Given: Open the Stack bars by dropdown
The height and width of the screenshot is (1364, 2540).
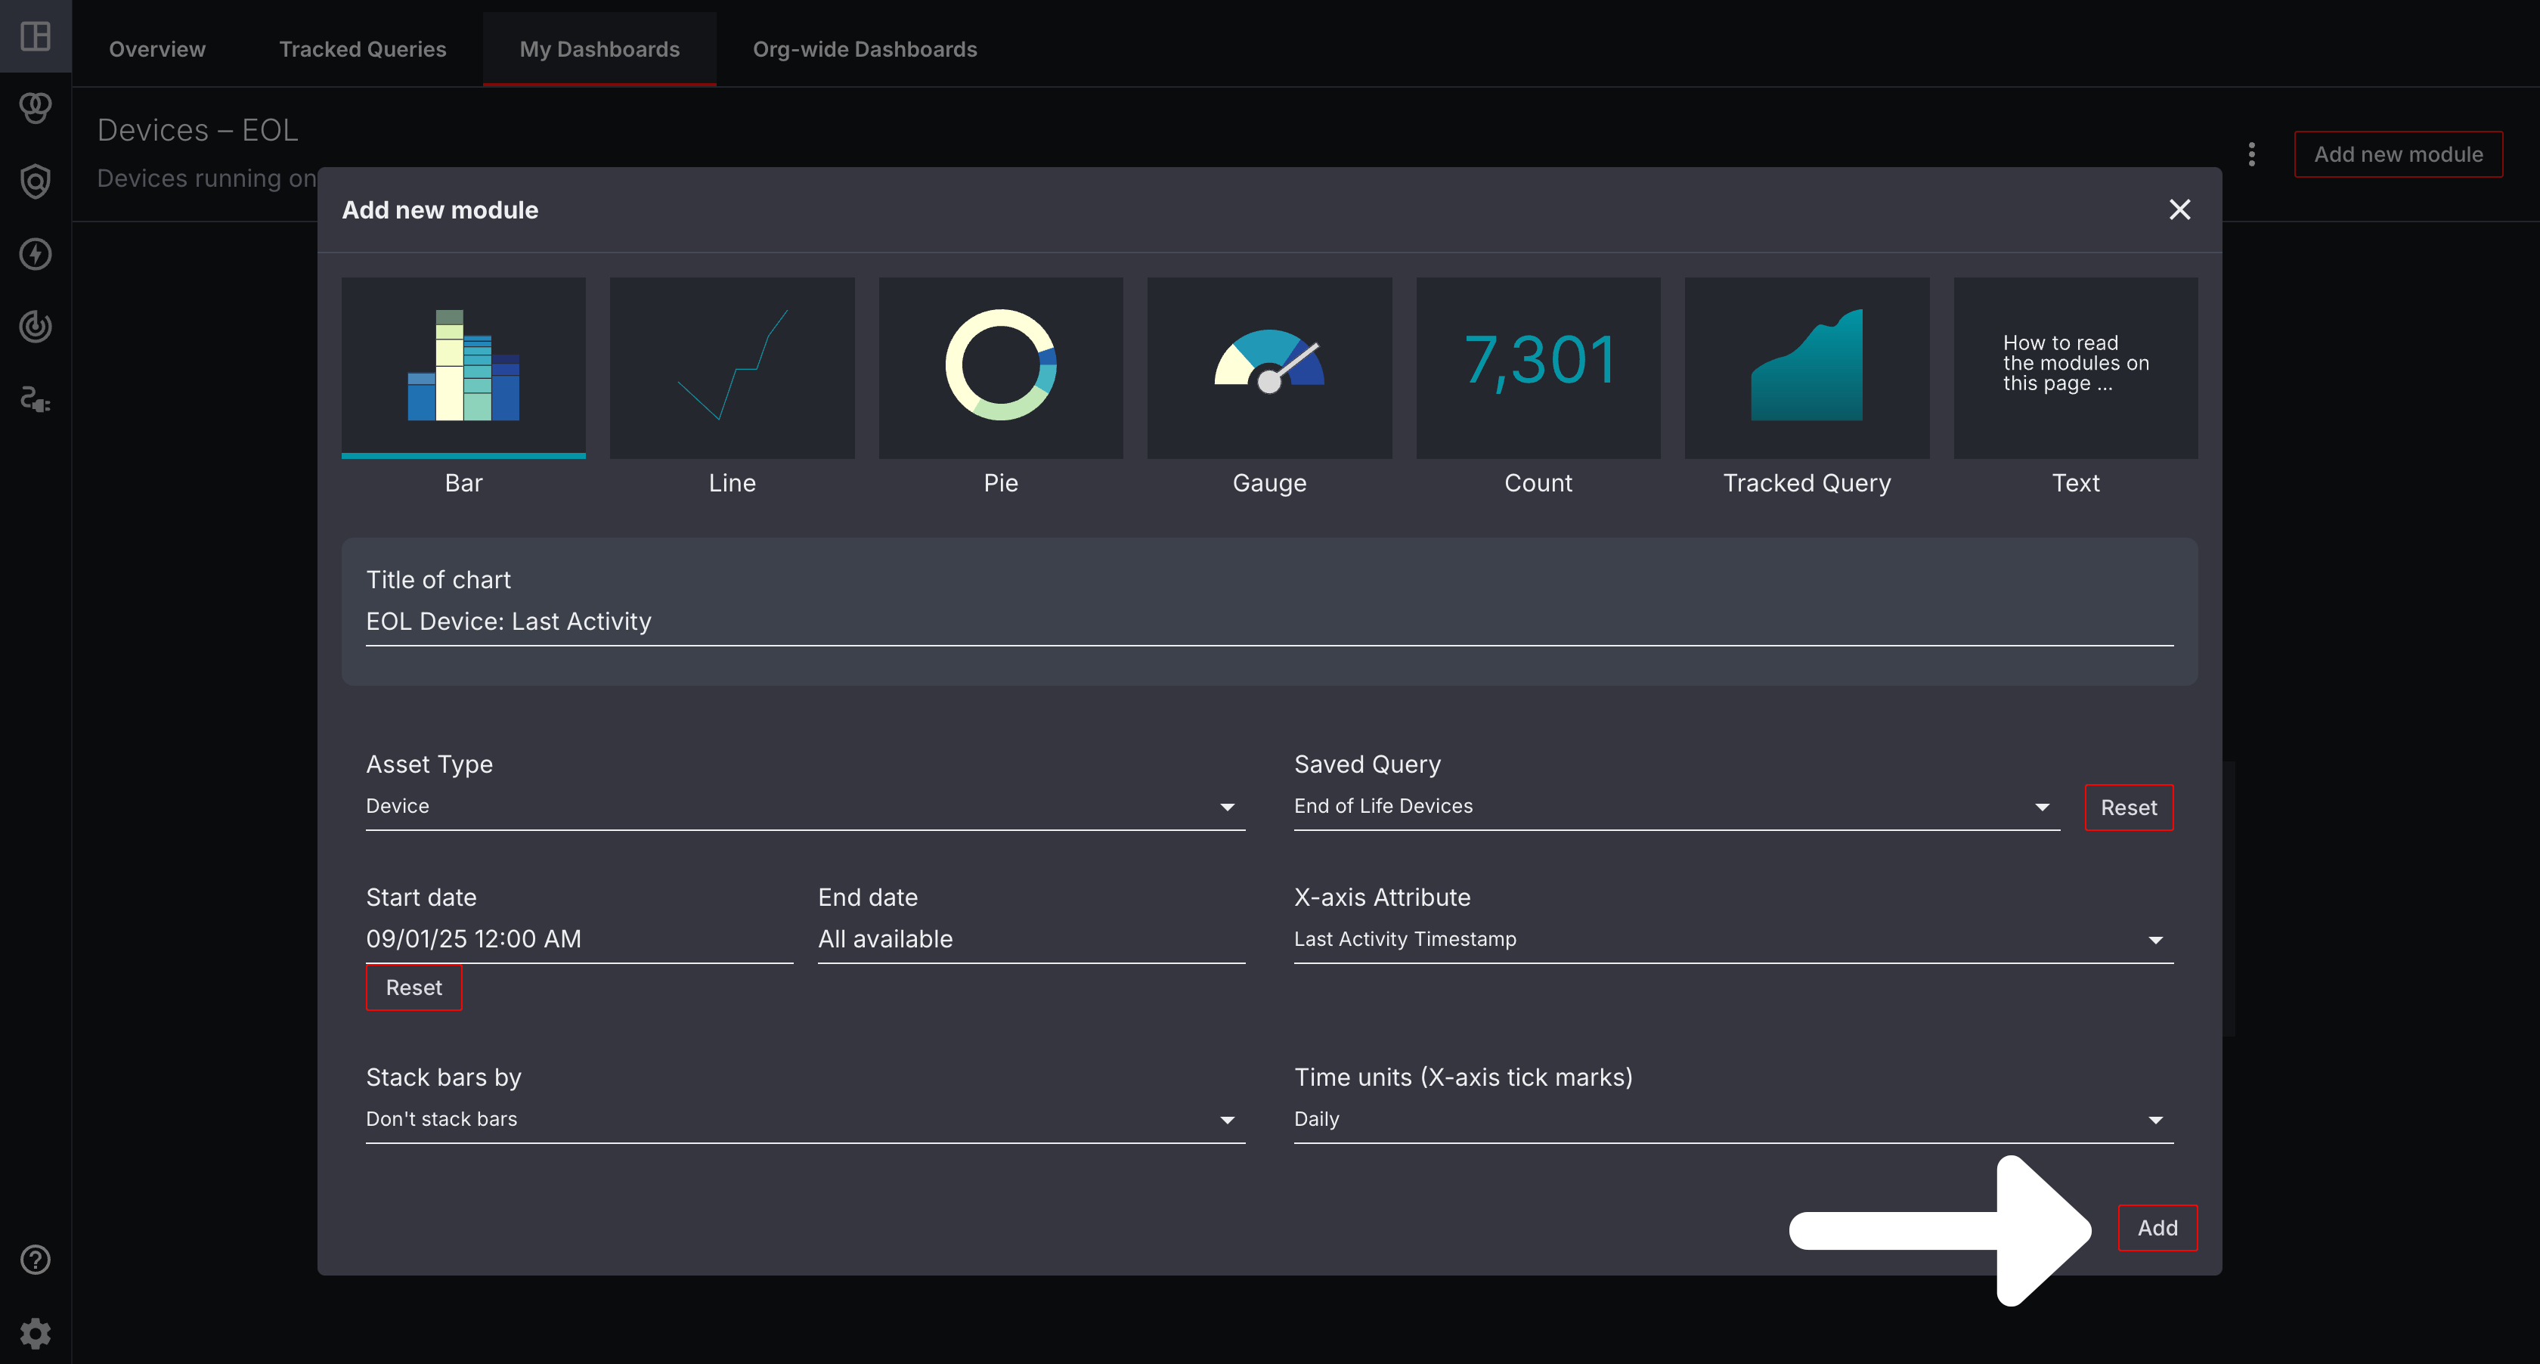Looking at the screenshot, I should (804, 1120).
